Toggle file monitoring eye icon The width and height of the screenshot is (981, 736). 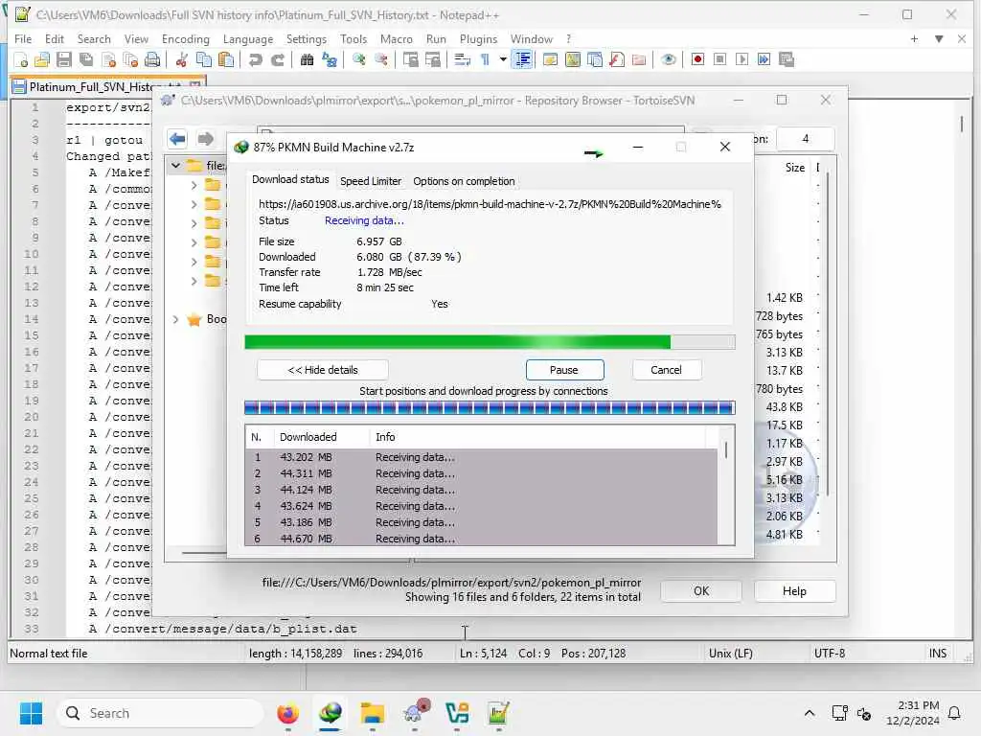[668, 60]
